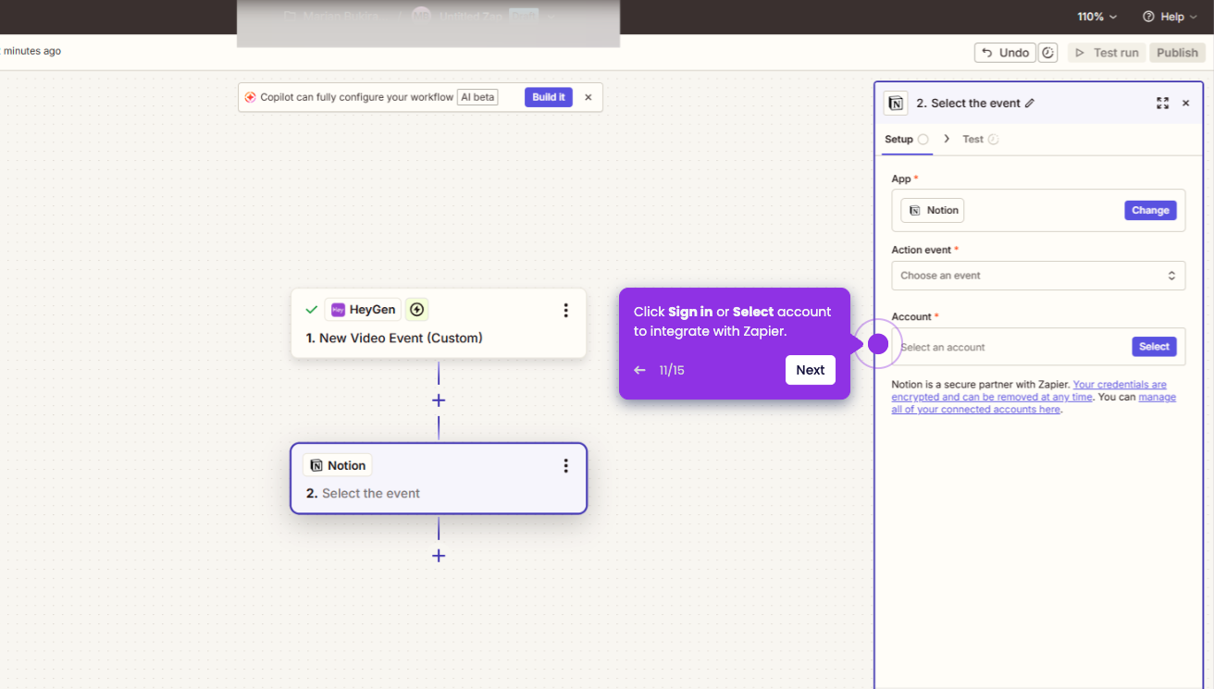Add a step below Notion

tap(439, 556)
